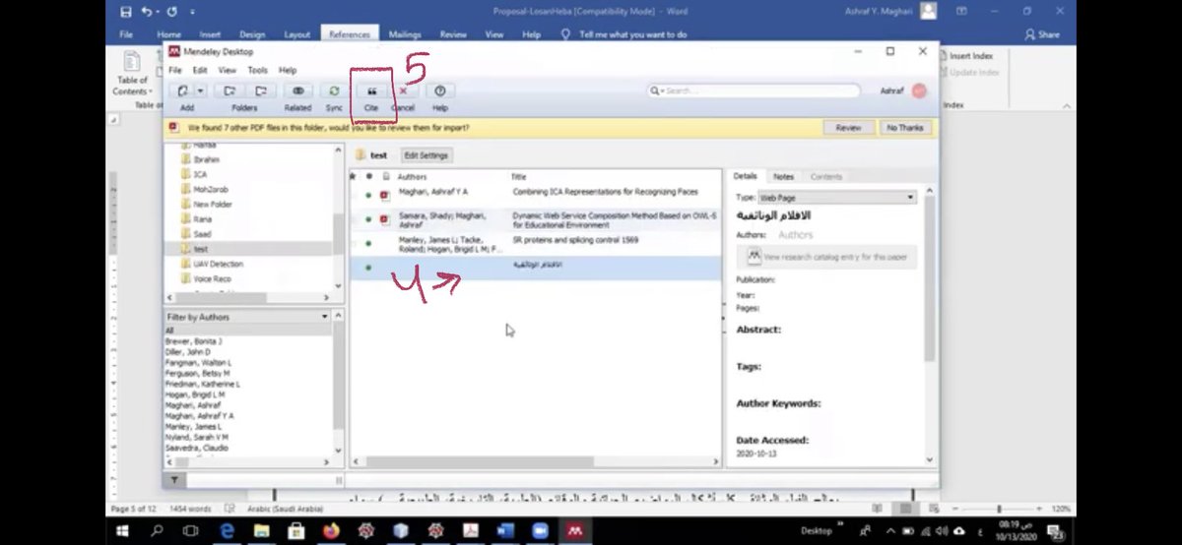Toggle read status dot for Samara, Shady row
The width and height of the screenshot is (1182, 545).
click(368, 219)
